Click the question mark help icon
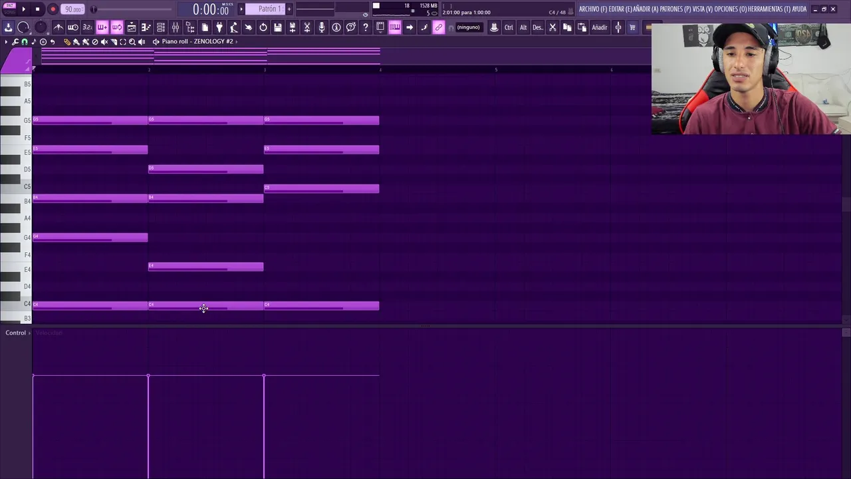Image resolution: width=851 pixels, height=479 pixels. point(365,27)
